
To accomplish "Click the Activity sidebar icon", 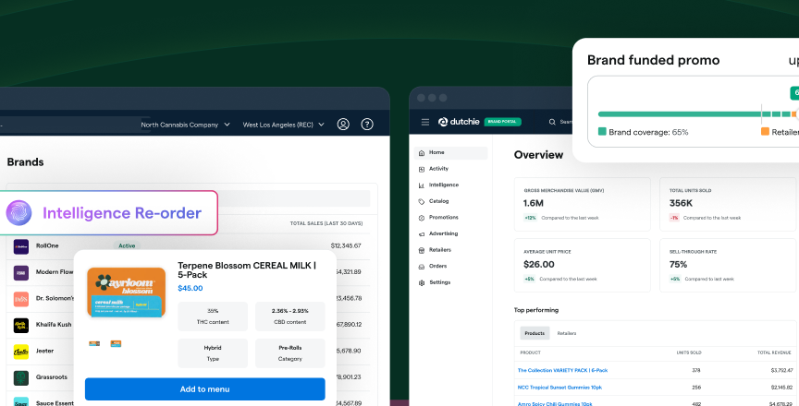I will [422, 169].
